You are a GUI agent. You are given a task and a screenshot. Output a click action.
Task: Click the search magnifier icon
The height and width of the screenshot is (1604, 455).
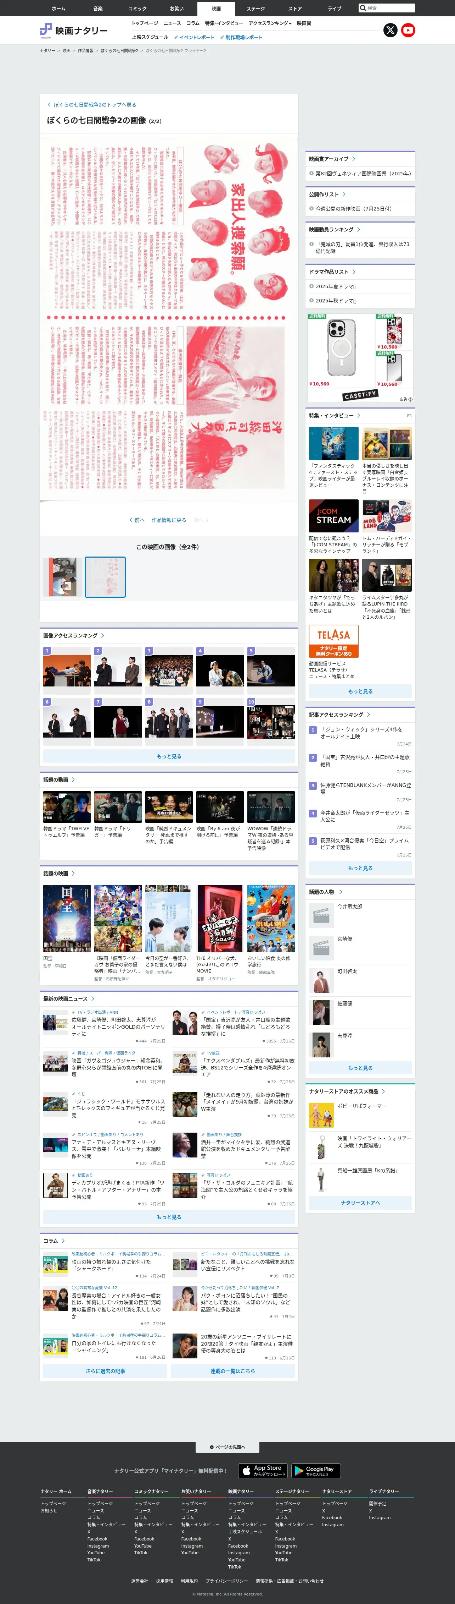pyautogui.click(x=363, y=8)
